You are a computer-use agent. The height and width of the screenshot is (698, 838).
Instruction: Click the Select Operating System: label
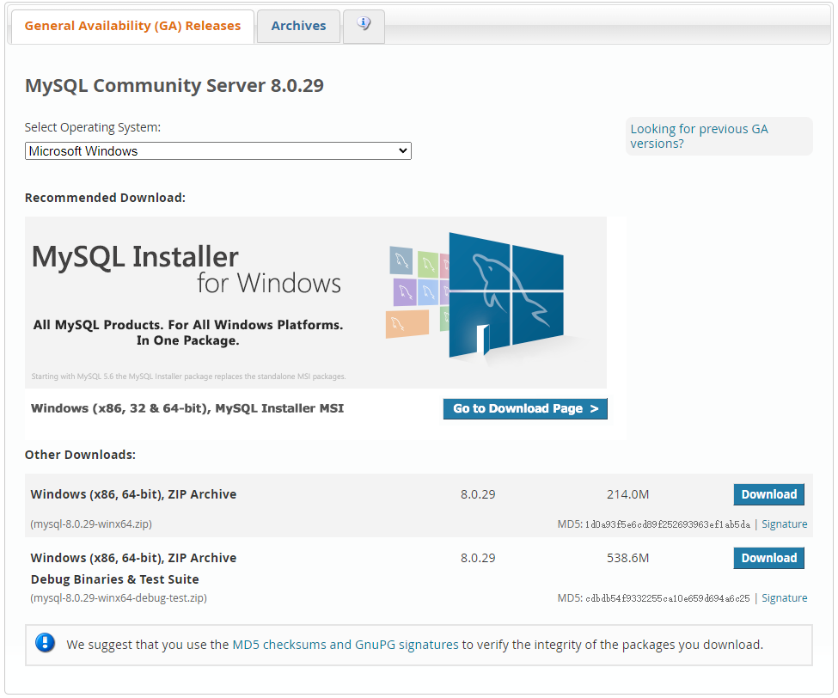(93, 127)
